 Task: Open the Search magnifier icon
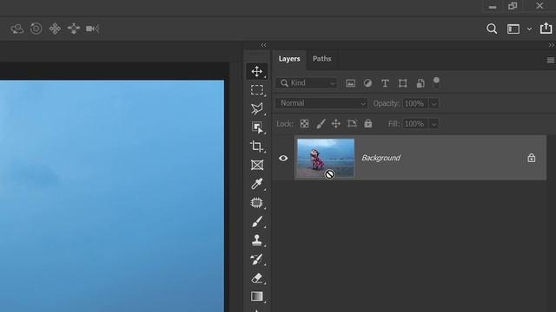[492, 29]
